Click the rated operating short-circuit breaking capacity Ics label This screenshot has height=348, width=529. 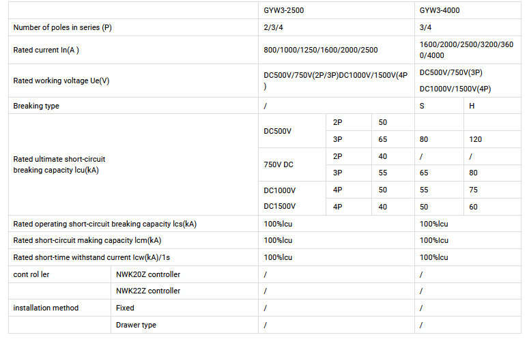(x=105, y=224)
